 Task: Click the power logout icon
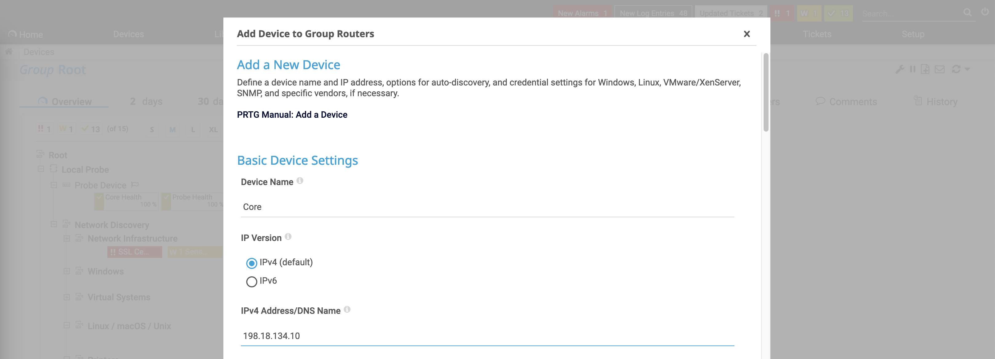pyautogui.click(x=985, y=12)
